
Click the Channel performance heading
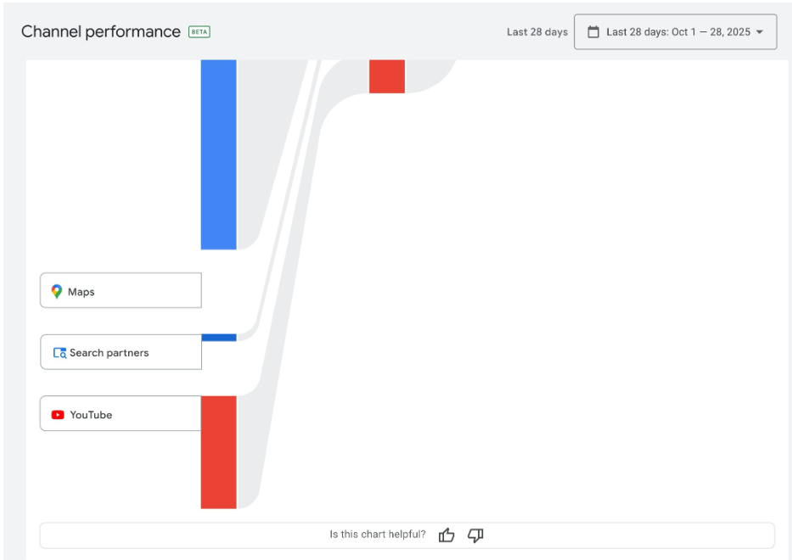click(x=100, y=32)
